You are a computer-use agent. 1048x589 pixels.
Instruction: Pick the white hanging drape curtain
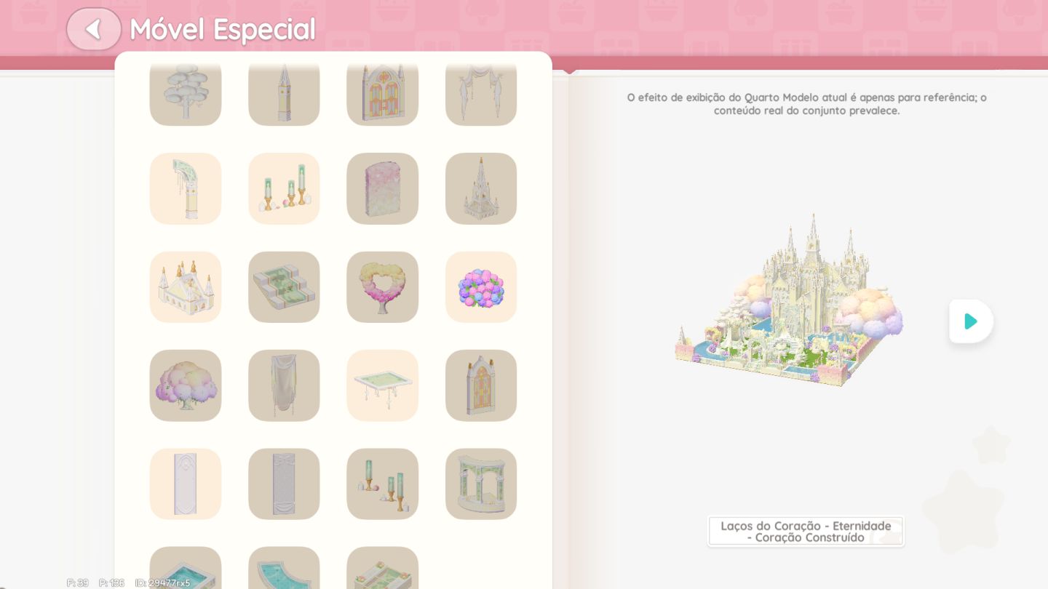pos(284,385)
